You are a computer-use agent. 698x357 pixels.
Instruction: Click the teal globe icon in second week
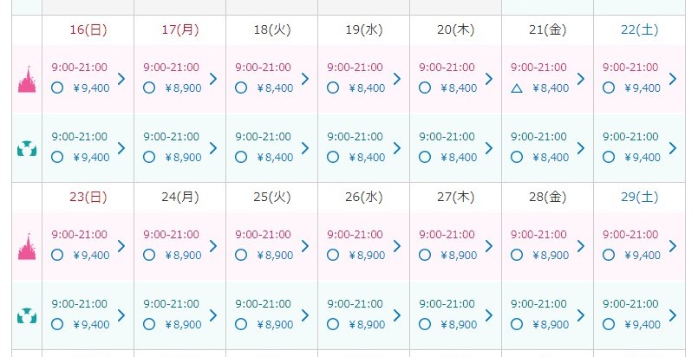click(x=27, y=315)
